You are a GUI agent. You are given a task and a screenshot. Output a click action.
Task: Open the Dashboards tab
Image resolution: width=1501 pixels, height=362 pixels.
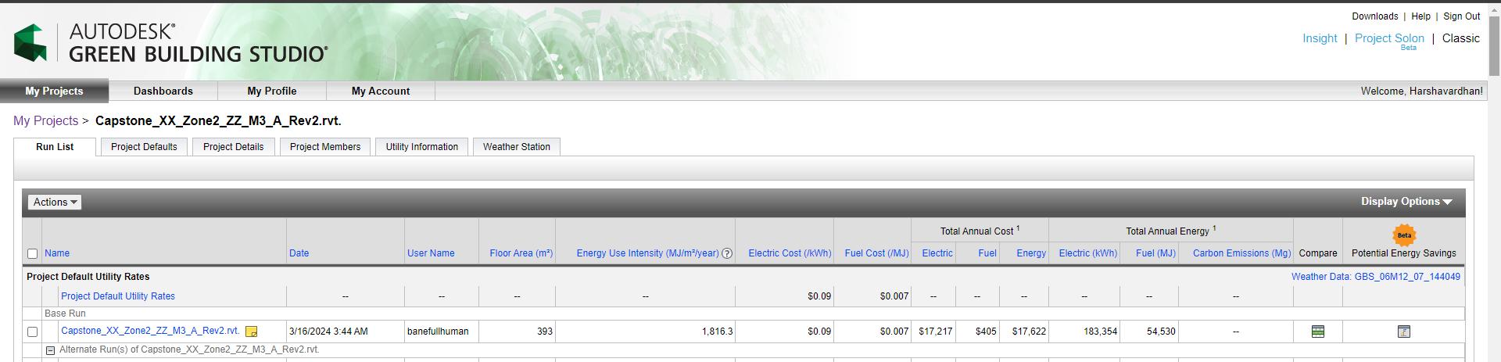click(x=163, y=91)
